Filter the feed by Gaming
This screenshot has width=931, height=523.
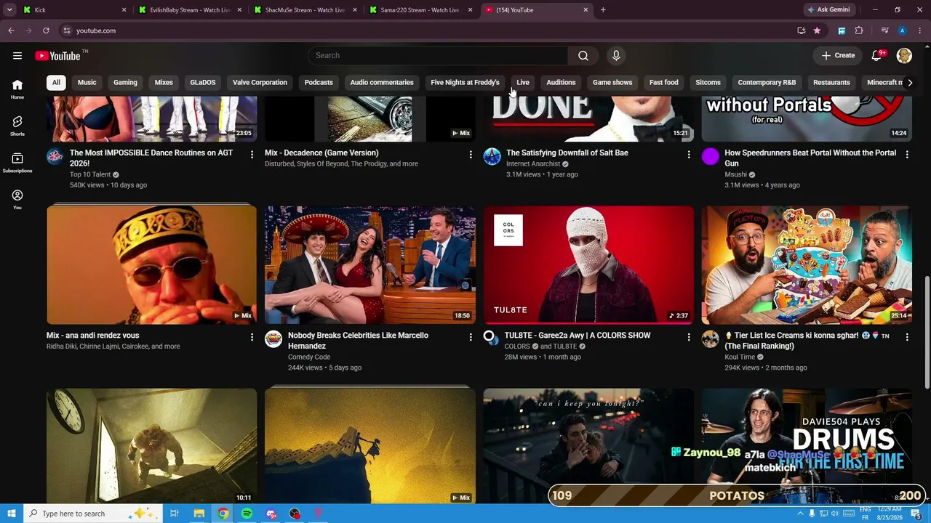[x=125, y=82]
